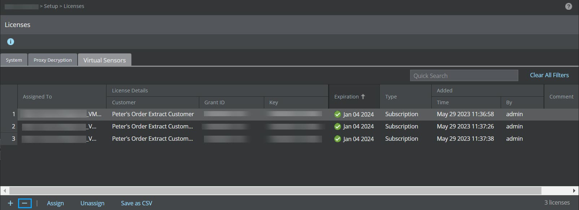The height and width of the screenshot is (210, 579).
Task: Click the Type column header
Action: (x=405, y=97)
